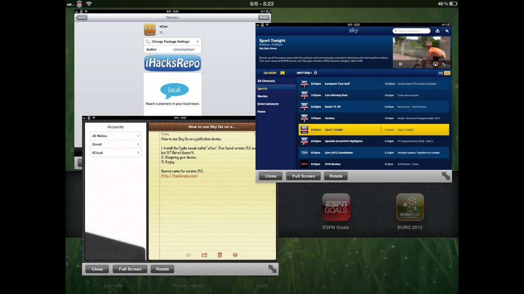Open the ESPN Goals app icon
524x294 pixels.
[x=336, y=207]
